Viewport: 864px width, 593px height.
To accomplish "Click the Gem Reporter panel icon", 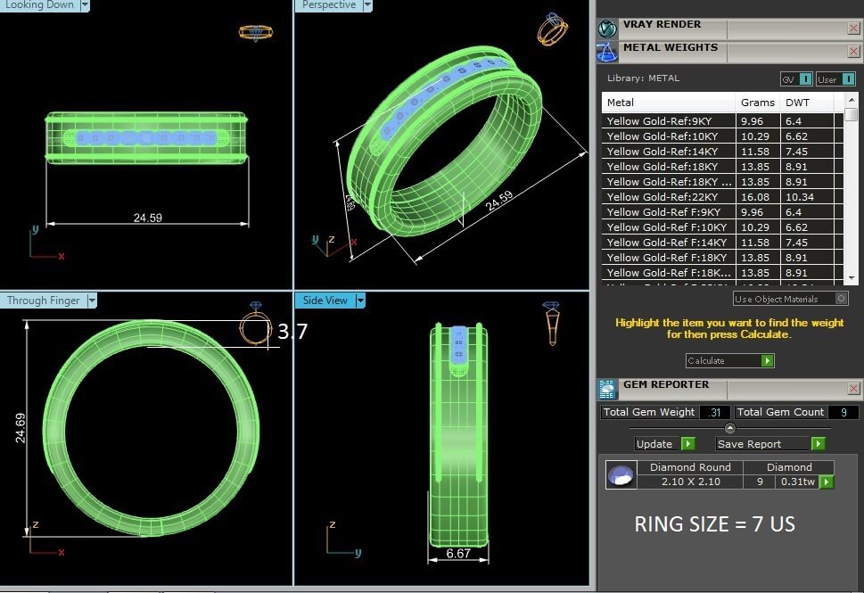I will click(607, 389).
